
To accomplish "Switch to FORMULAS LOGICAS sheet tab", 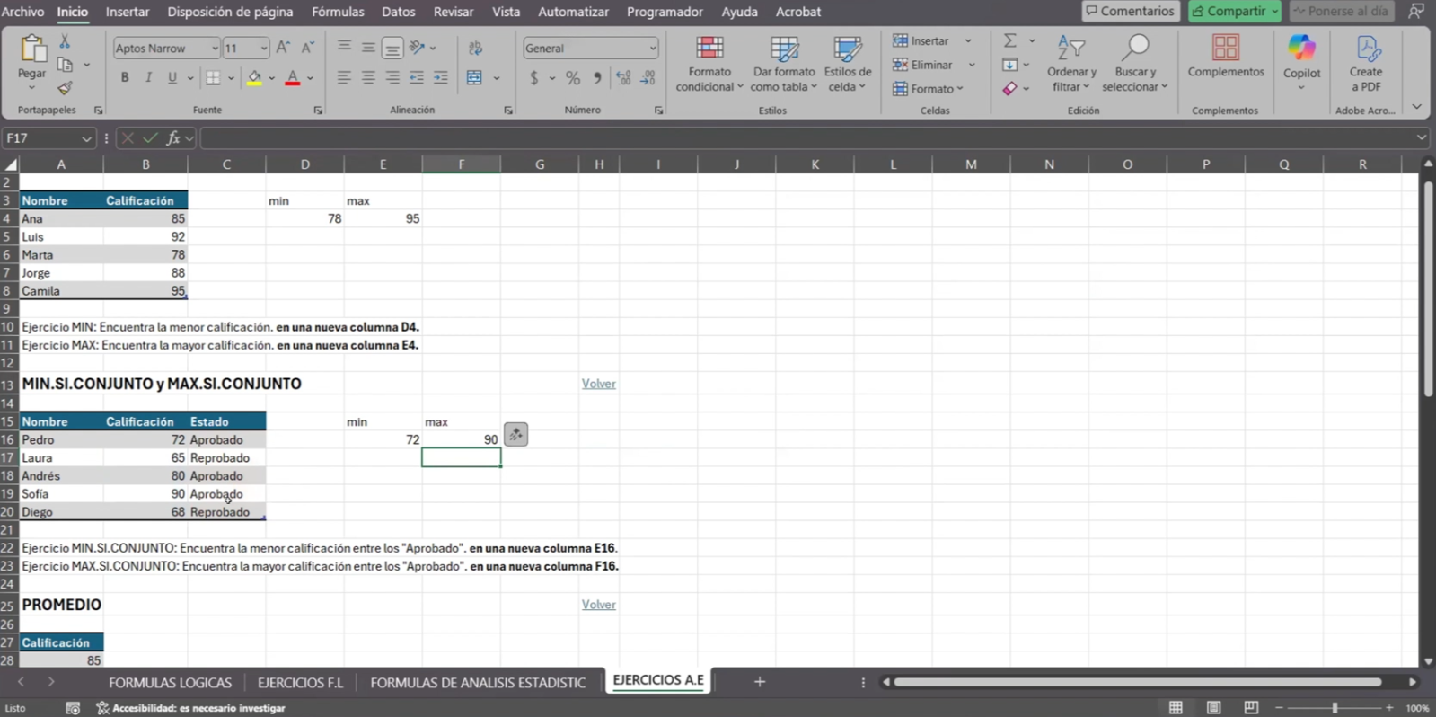I will coord(170,683).
